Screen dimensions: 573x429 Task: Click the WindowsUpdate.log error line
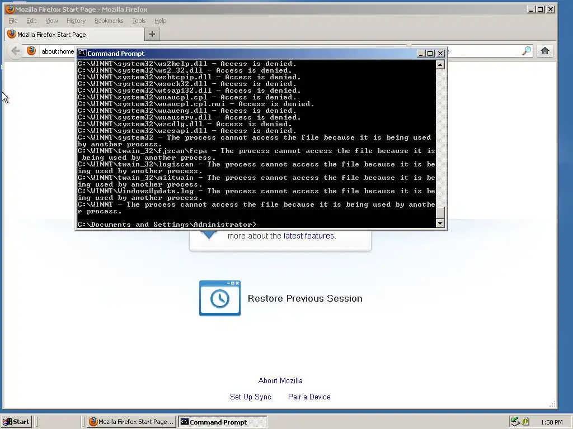tap(256, 194)
